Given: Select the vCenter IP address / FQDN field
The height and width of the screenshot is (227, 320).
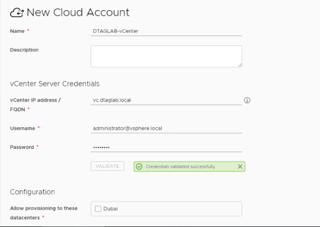Looking at the screenshot, I should [x=166, y=100].
